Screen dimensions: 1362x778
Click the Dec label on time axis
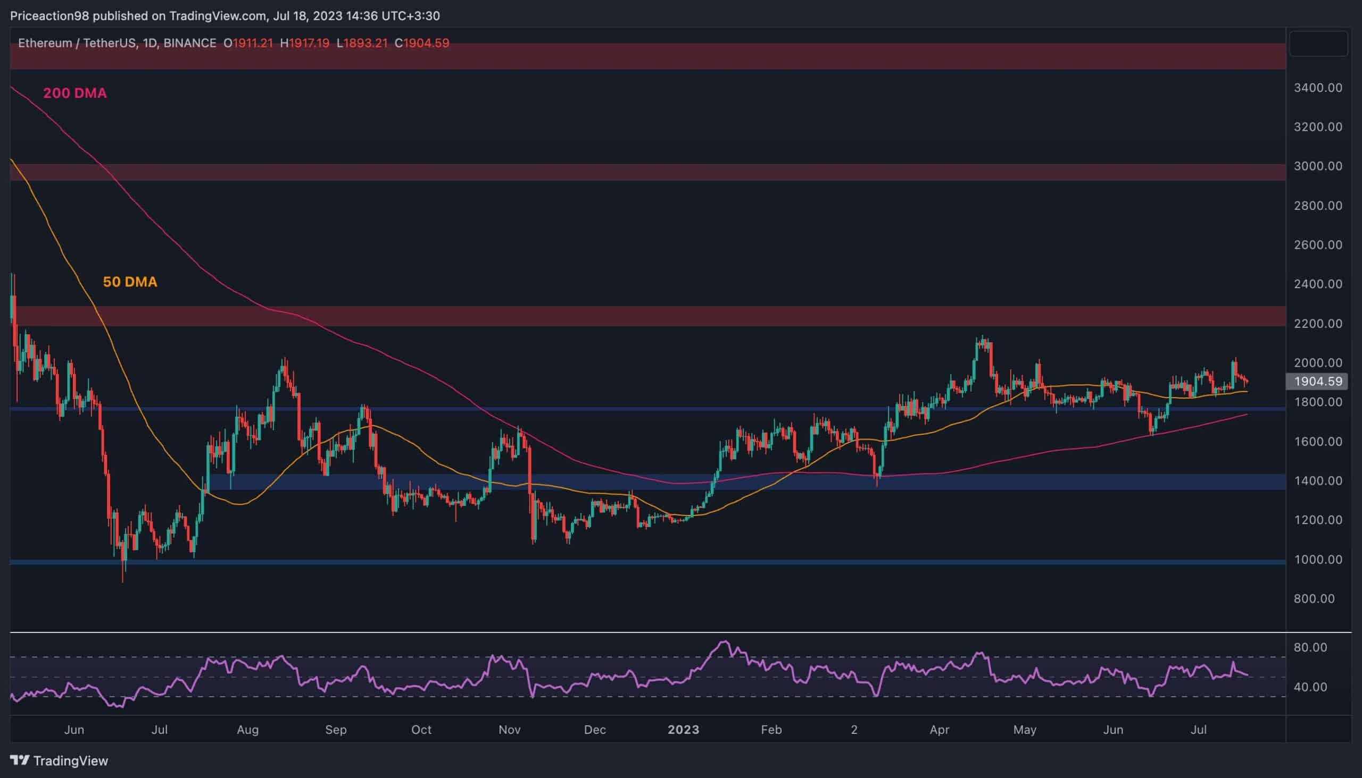595,730
